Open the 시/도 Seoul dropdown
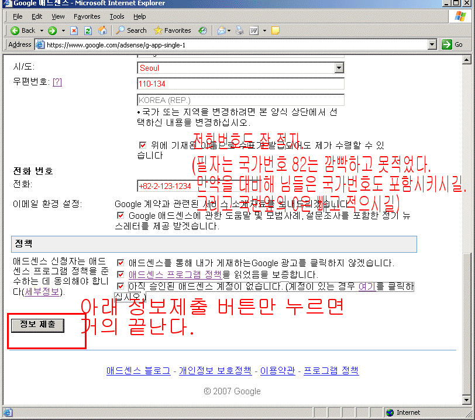This screenshot has width=475, height=420. 339,68
